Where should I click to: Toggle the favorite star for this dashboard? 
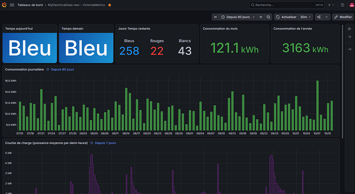tap(110, 5)
